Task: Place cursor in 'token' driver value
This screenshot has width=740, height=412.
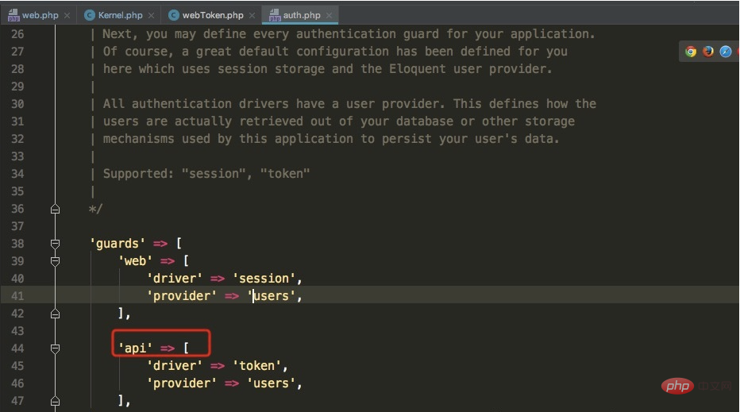Action: point(257,366)
